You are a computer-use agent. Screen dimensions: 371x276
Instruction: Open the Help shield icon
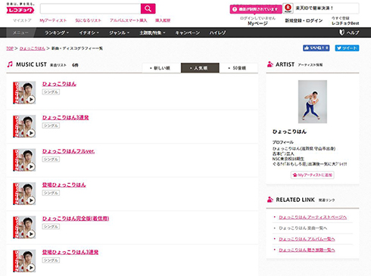pos(341,33)
